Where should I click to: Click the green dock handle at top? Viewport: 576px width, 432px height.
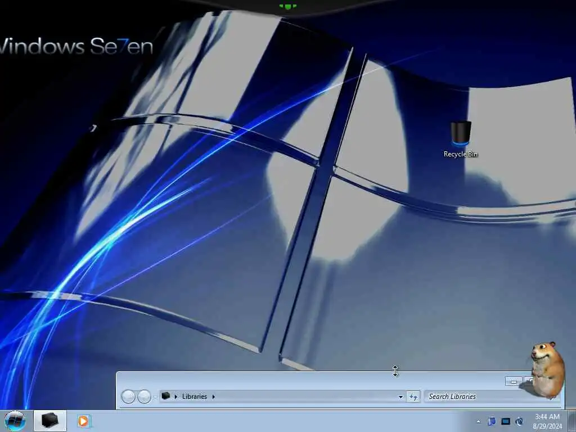[x=288, y=6]
